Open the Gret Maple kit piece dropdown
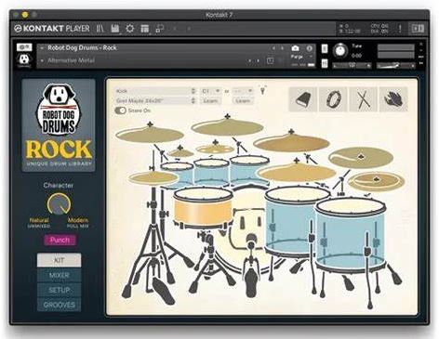This screenshot has width=439, height=339. tap(155, 100)
